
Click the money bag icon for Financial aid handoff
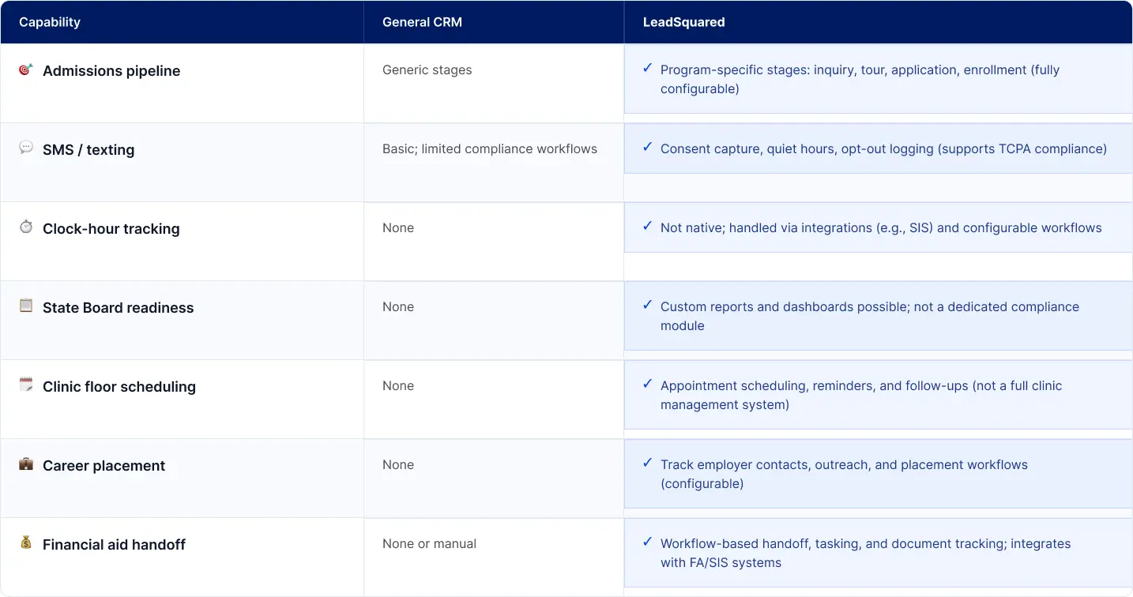coord(26,543)
